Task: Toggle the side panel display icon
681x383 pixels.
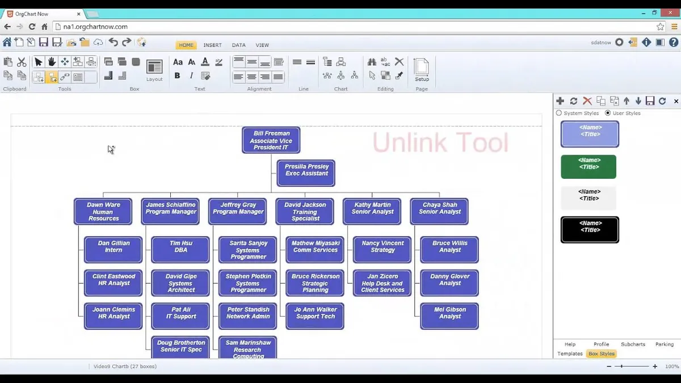Action: pos(660,42)
